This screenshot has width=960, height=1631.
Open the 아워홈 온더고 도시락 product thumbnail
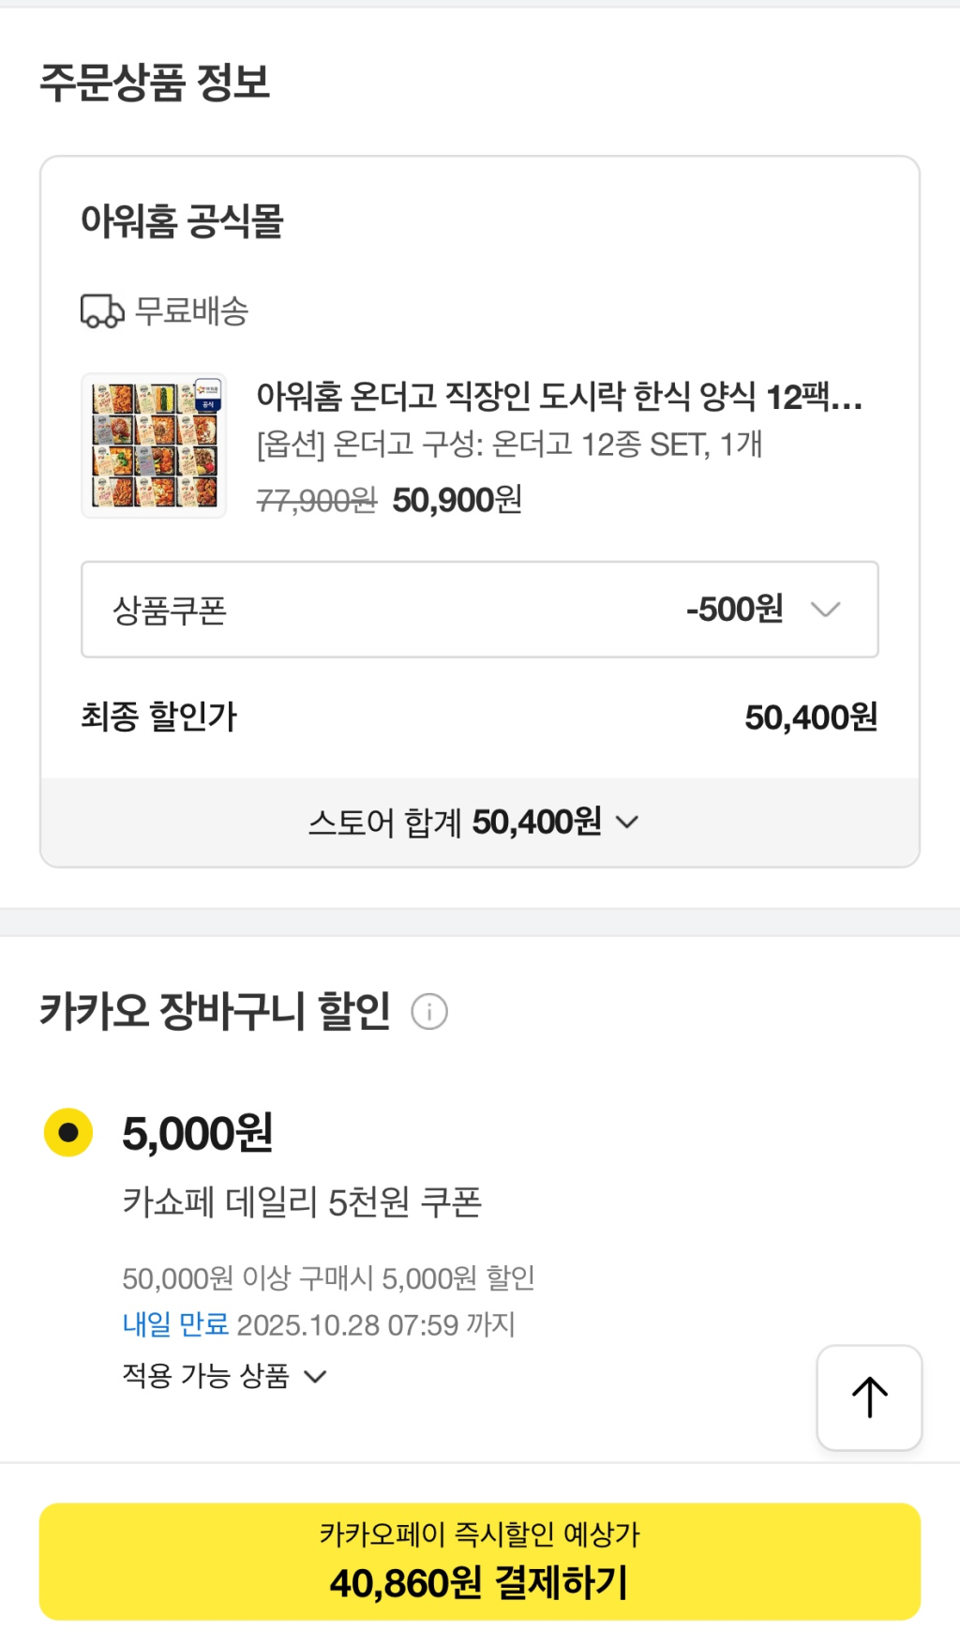(x=155, y=446)
